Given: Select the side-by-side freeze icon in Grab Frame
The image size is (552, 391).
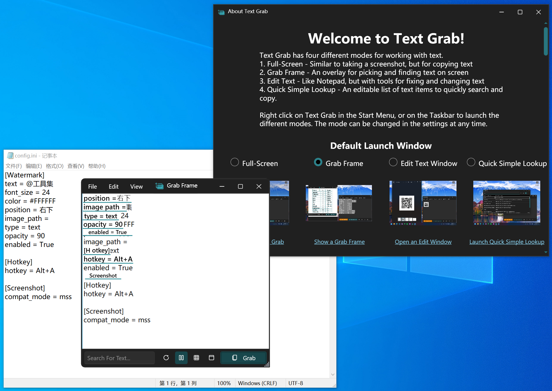Looking at the screenshot, I should 181,358.
